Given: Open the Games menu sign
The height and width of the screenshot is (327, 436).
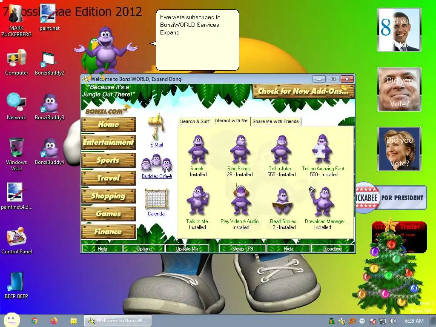Looking at the screenshot, I should 109,214.
